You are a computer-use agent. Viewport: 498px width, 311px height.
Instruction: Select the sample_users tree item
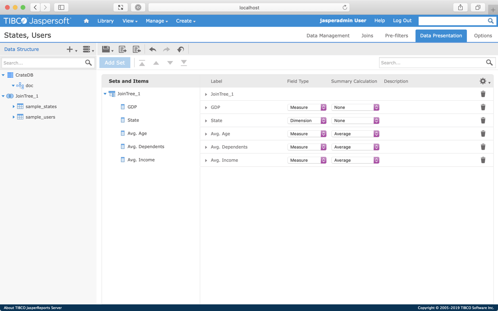tap(40, 117)
